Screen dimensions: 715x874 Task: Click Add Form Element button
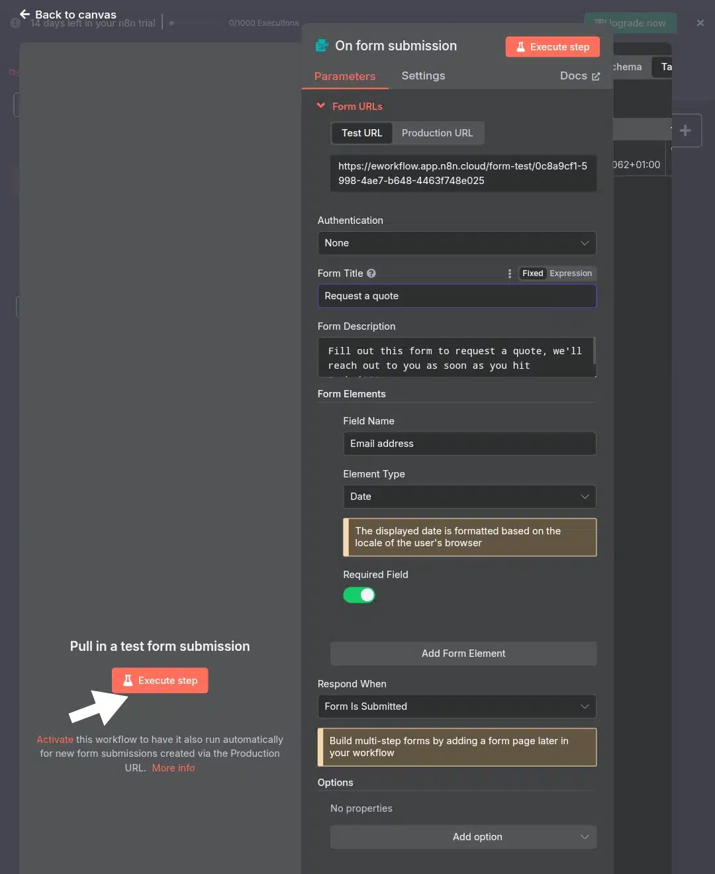(463, 654)
